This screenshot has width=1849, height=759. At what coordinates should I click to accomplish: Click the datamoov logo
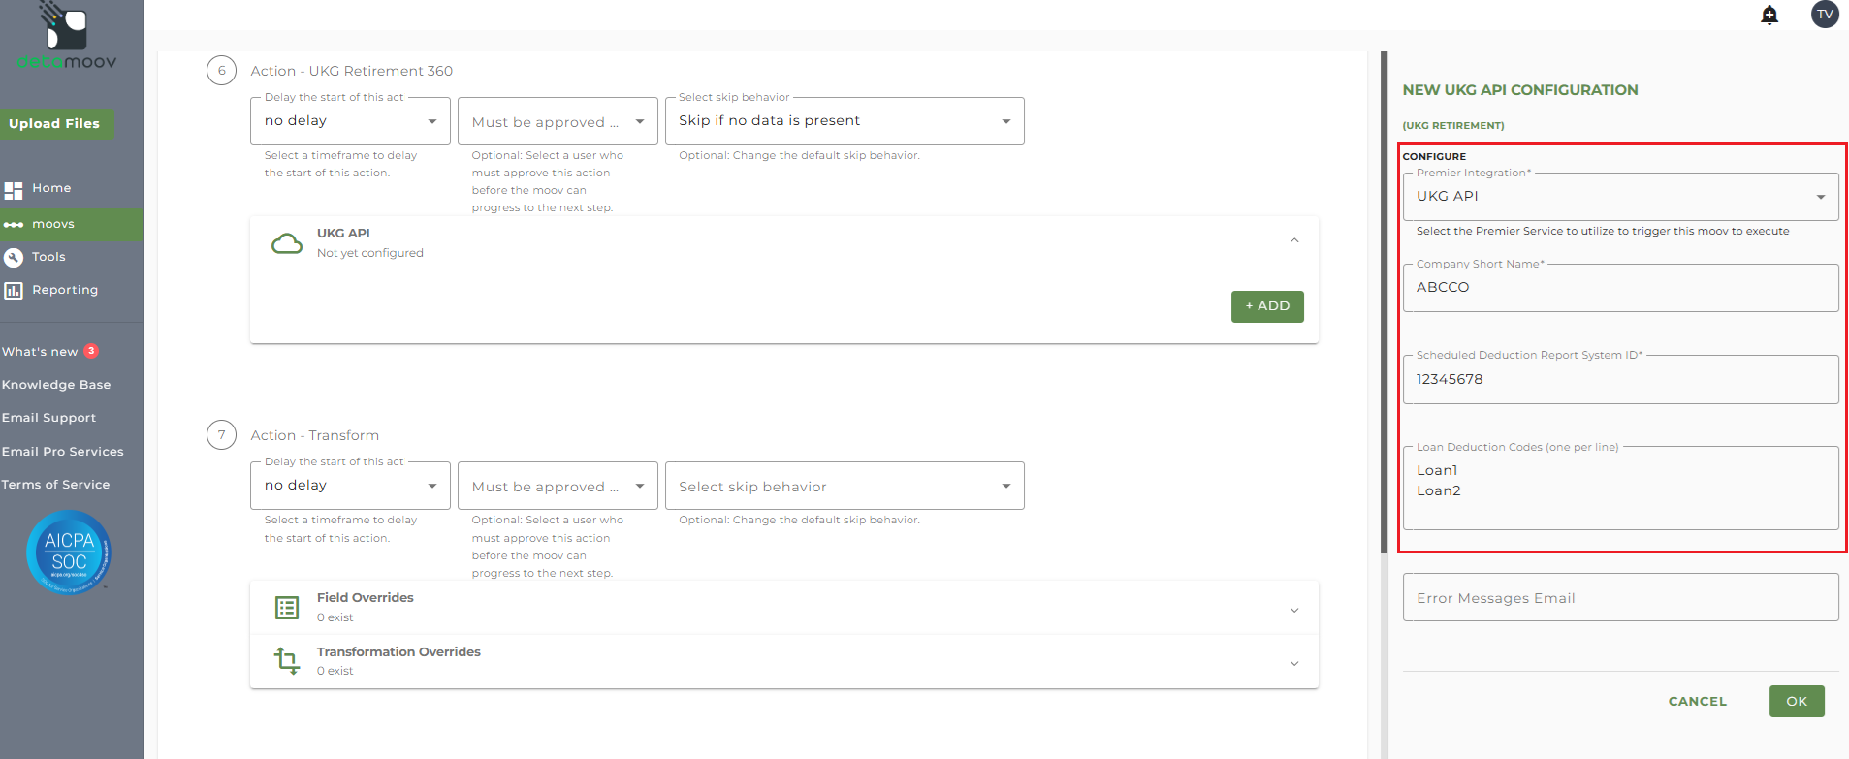(67, 39)
